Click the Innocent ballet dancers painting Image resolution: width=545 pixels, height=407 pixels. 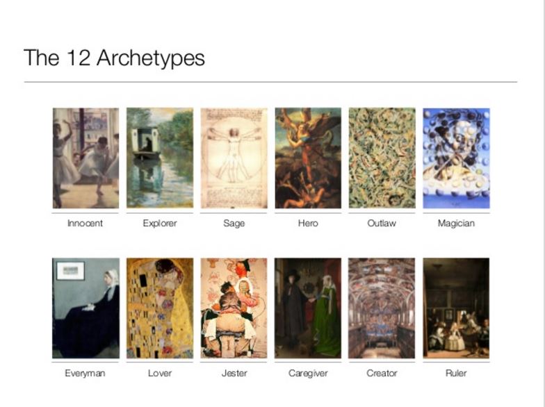(86, 158)
